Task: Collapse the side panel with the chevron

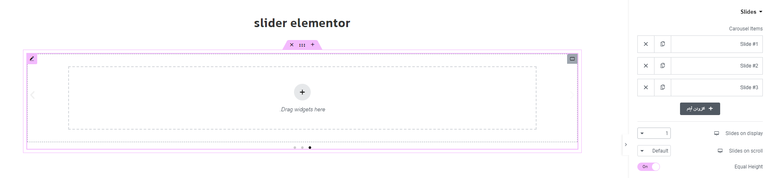Action: (626, 145)
